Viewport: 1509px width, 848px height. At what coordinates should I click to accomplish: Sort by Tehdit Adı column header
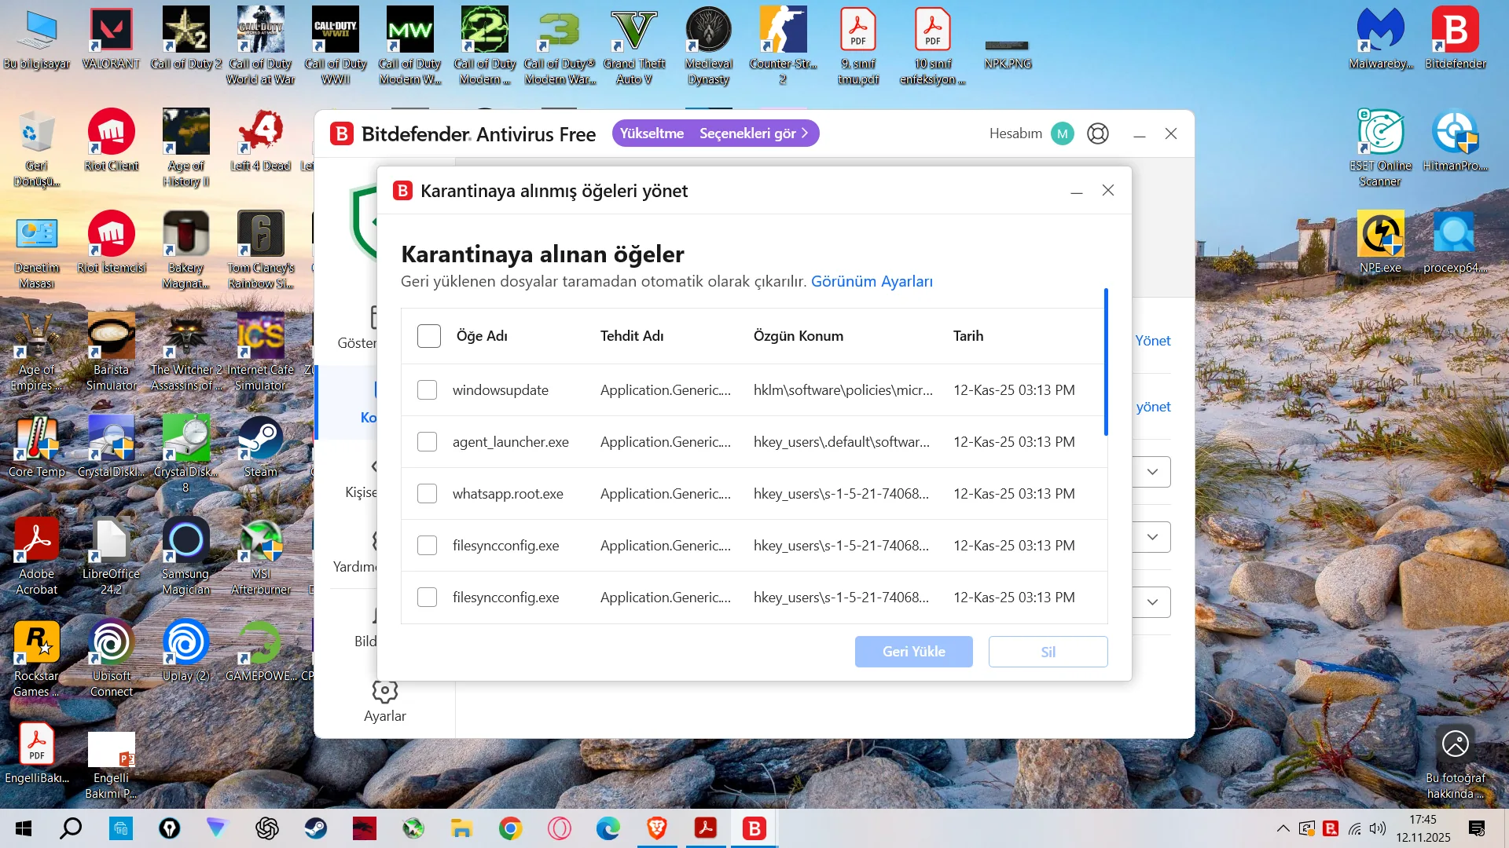coord(632,336)
